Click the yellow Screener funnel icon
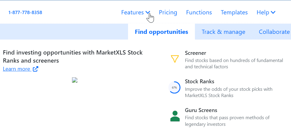This screenshot has height=130, width=291. 175,59
